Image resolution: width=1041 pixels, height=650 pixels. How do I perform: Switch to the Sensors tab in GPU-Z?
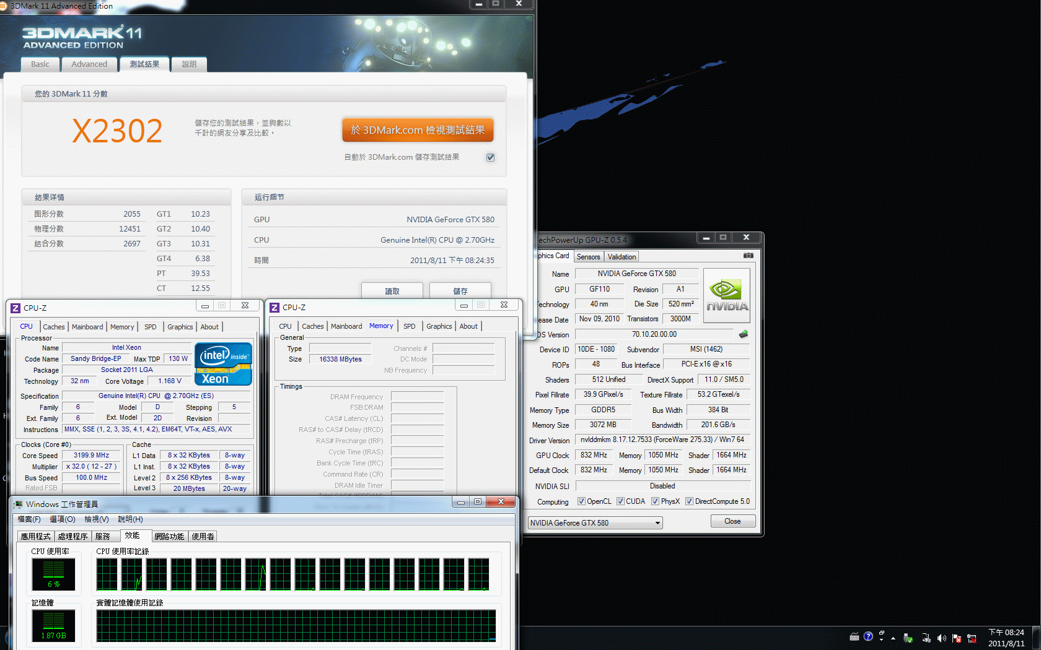[588, 257]
